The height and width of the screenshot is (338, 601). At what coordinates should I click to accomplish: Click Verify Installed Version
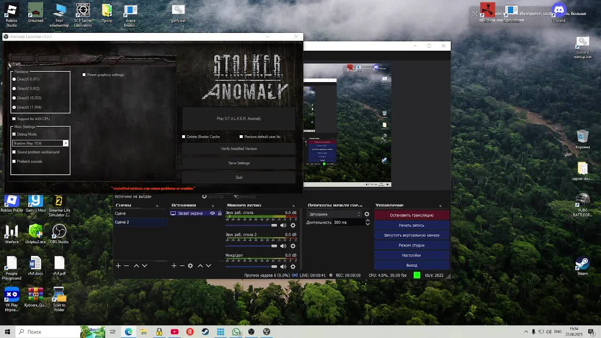tap(239, 149)
